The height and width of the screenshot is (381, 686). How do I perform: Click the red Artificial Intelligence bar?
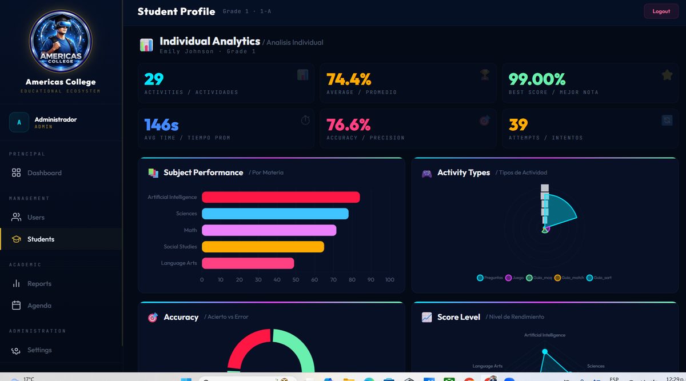[x=281, y=197]
